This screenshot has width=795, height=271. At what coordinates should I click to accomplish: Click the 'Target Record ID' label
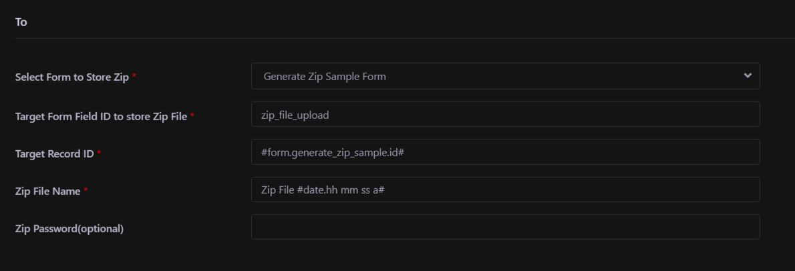click(54, 154)
